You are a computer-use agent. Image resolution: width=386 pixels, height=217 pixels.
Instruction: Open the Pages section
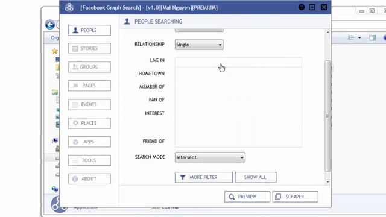point(89,86)
